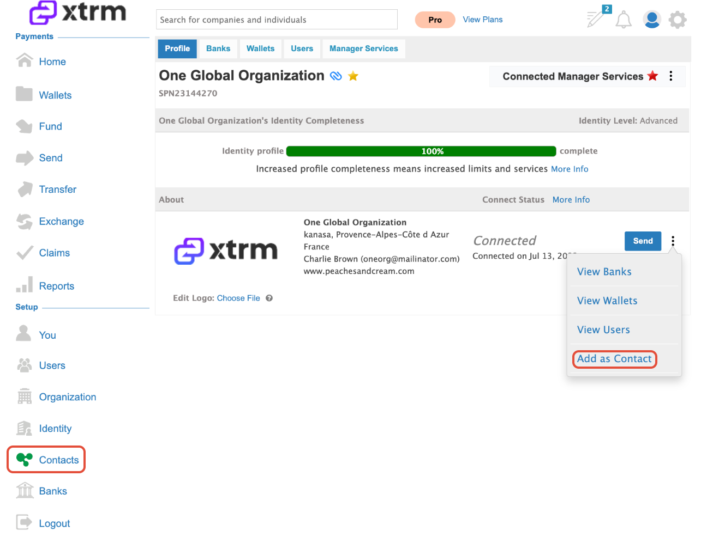Select View Banks from the dropdown menu
Viewport: 701px width, 537px height.
point(604,272)
